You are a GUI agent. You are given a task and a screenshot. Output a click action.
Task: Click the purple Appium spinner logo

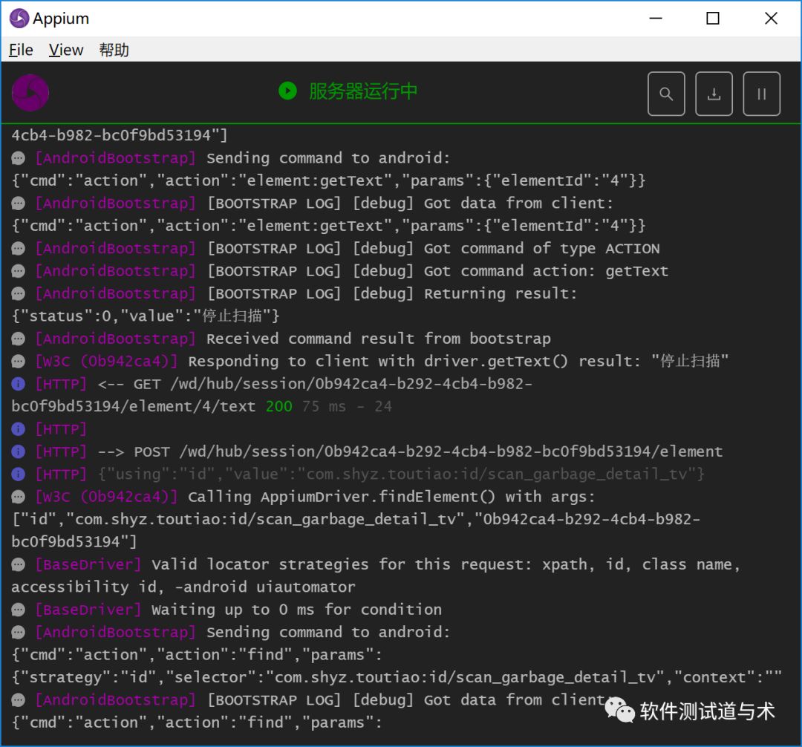coord(30,92)
